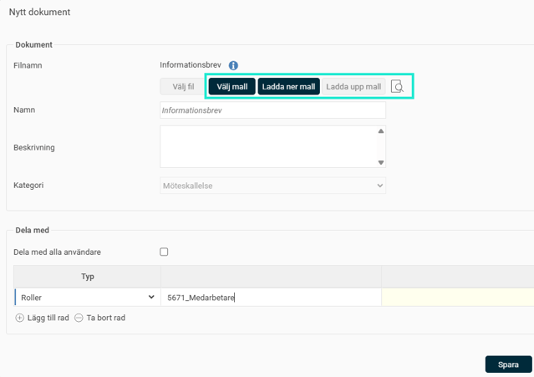Save the document with Spara
Image resolution: width=534 pixels, height=377 pixels.
[508, 364]
